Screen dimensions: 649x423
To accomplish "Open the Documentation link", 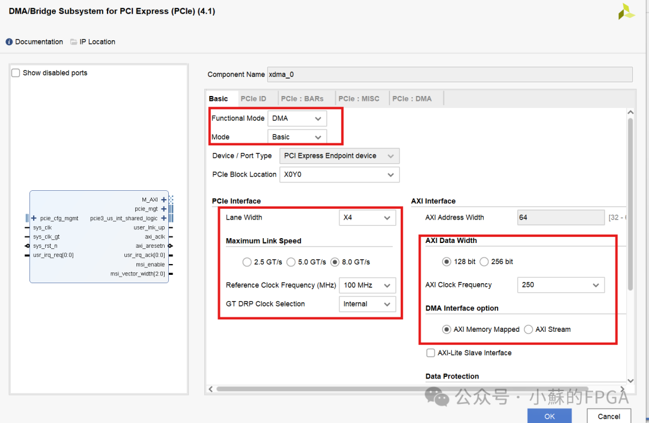I will (x=39, y=42).
